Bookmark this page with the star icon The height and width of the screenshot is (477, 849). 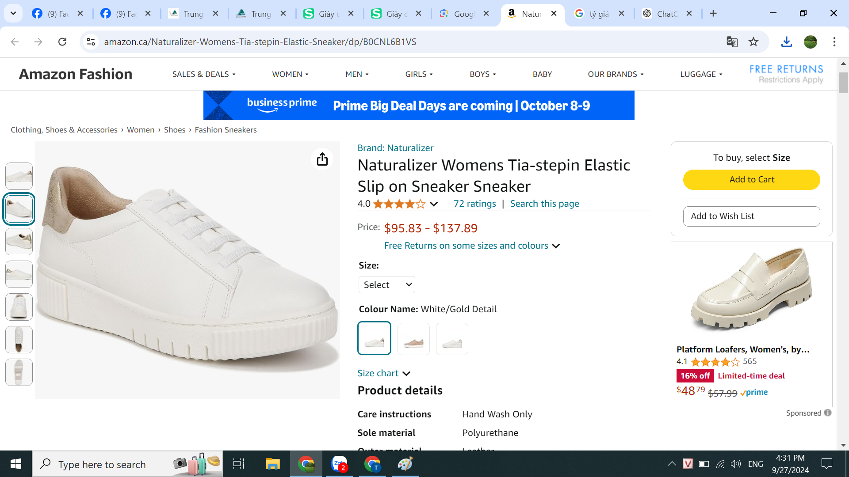[x=753, y=42]
